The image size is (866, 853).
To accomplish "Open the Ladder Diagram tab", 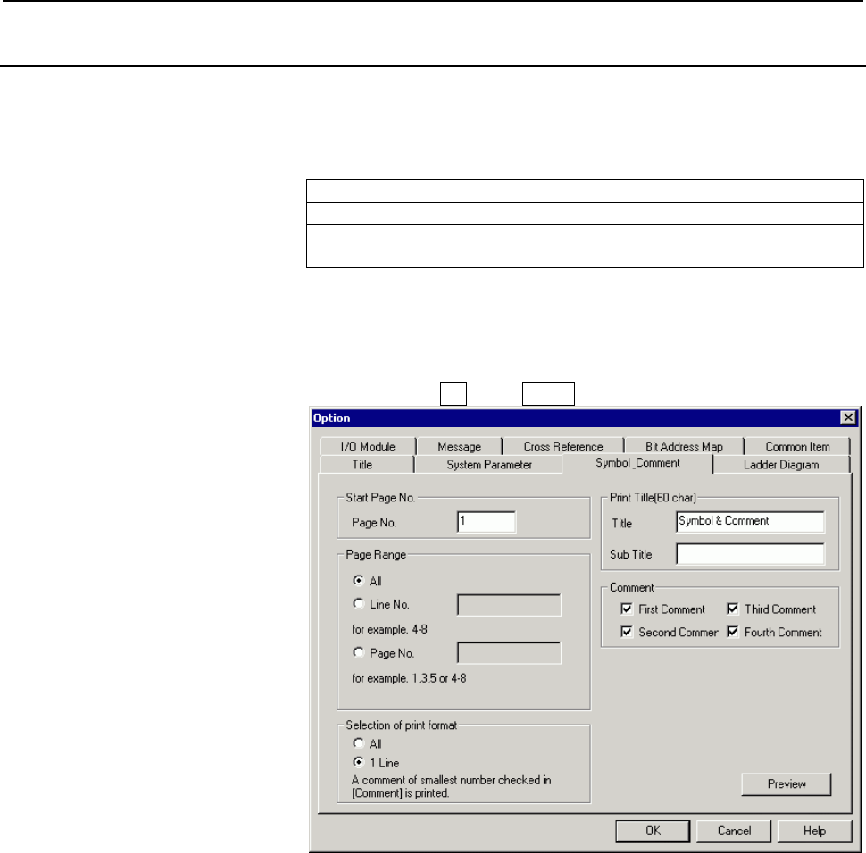I will [x=781, y=464].
